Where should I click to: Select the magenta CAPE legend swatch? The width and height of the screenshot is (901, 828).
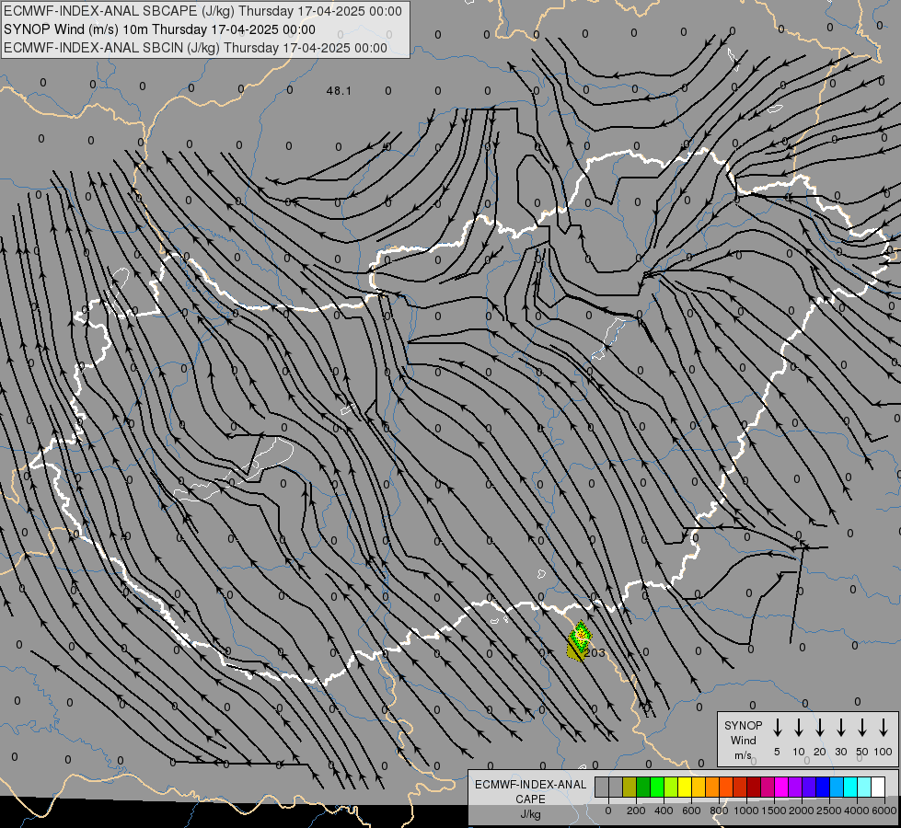coord(781,787)
